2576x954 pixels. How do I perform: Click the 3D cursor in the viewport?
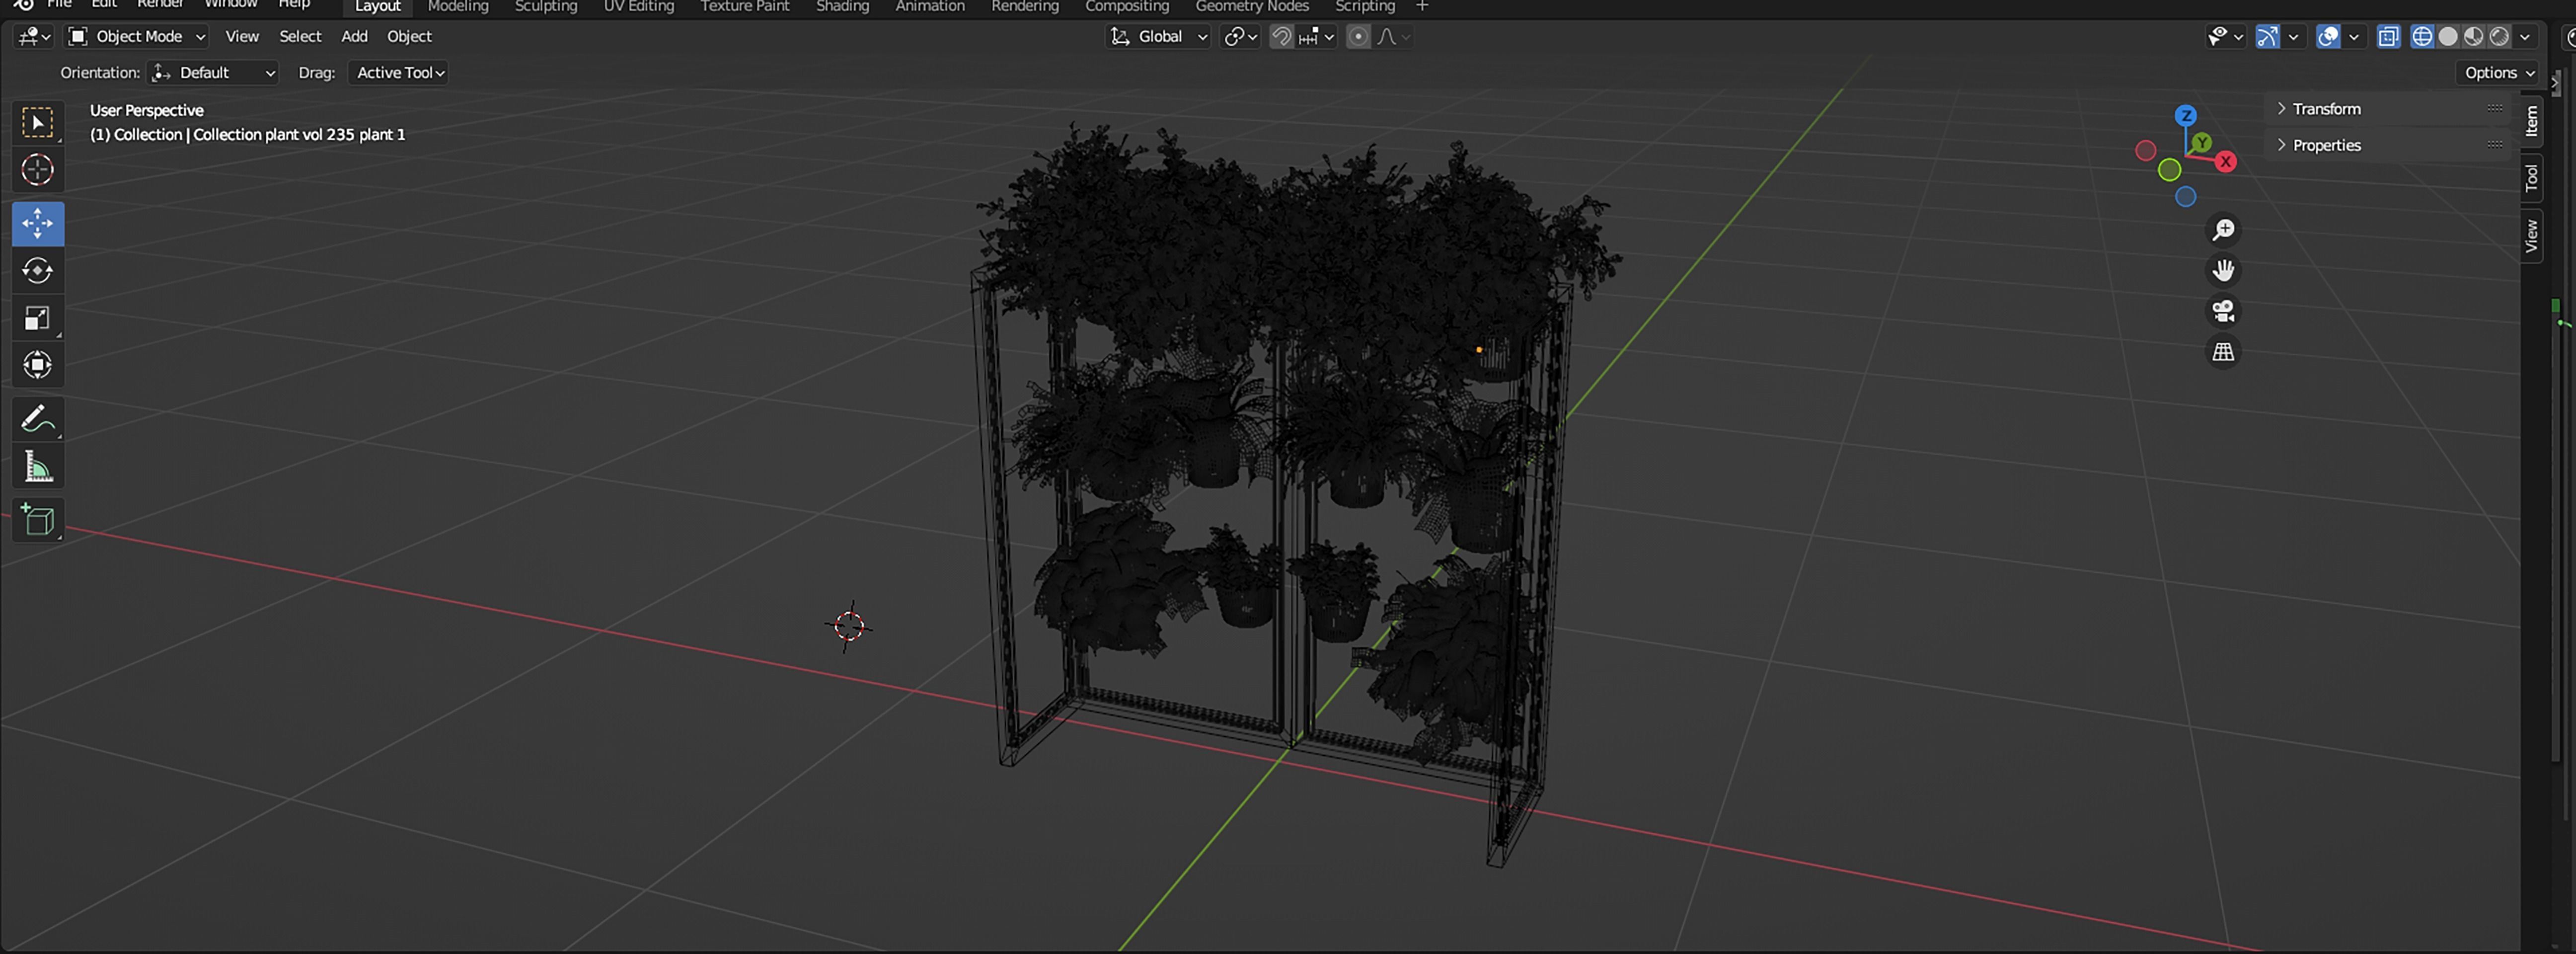coord(849,626)
